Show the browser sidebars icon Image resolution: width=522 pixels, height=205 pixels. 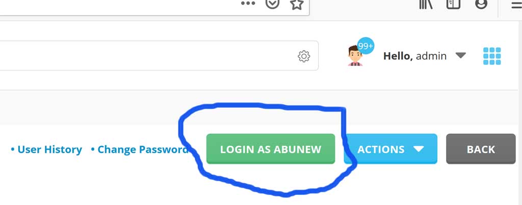tap(453, 4)
